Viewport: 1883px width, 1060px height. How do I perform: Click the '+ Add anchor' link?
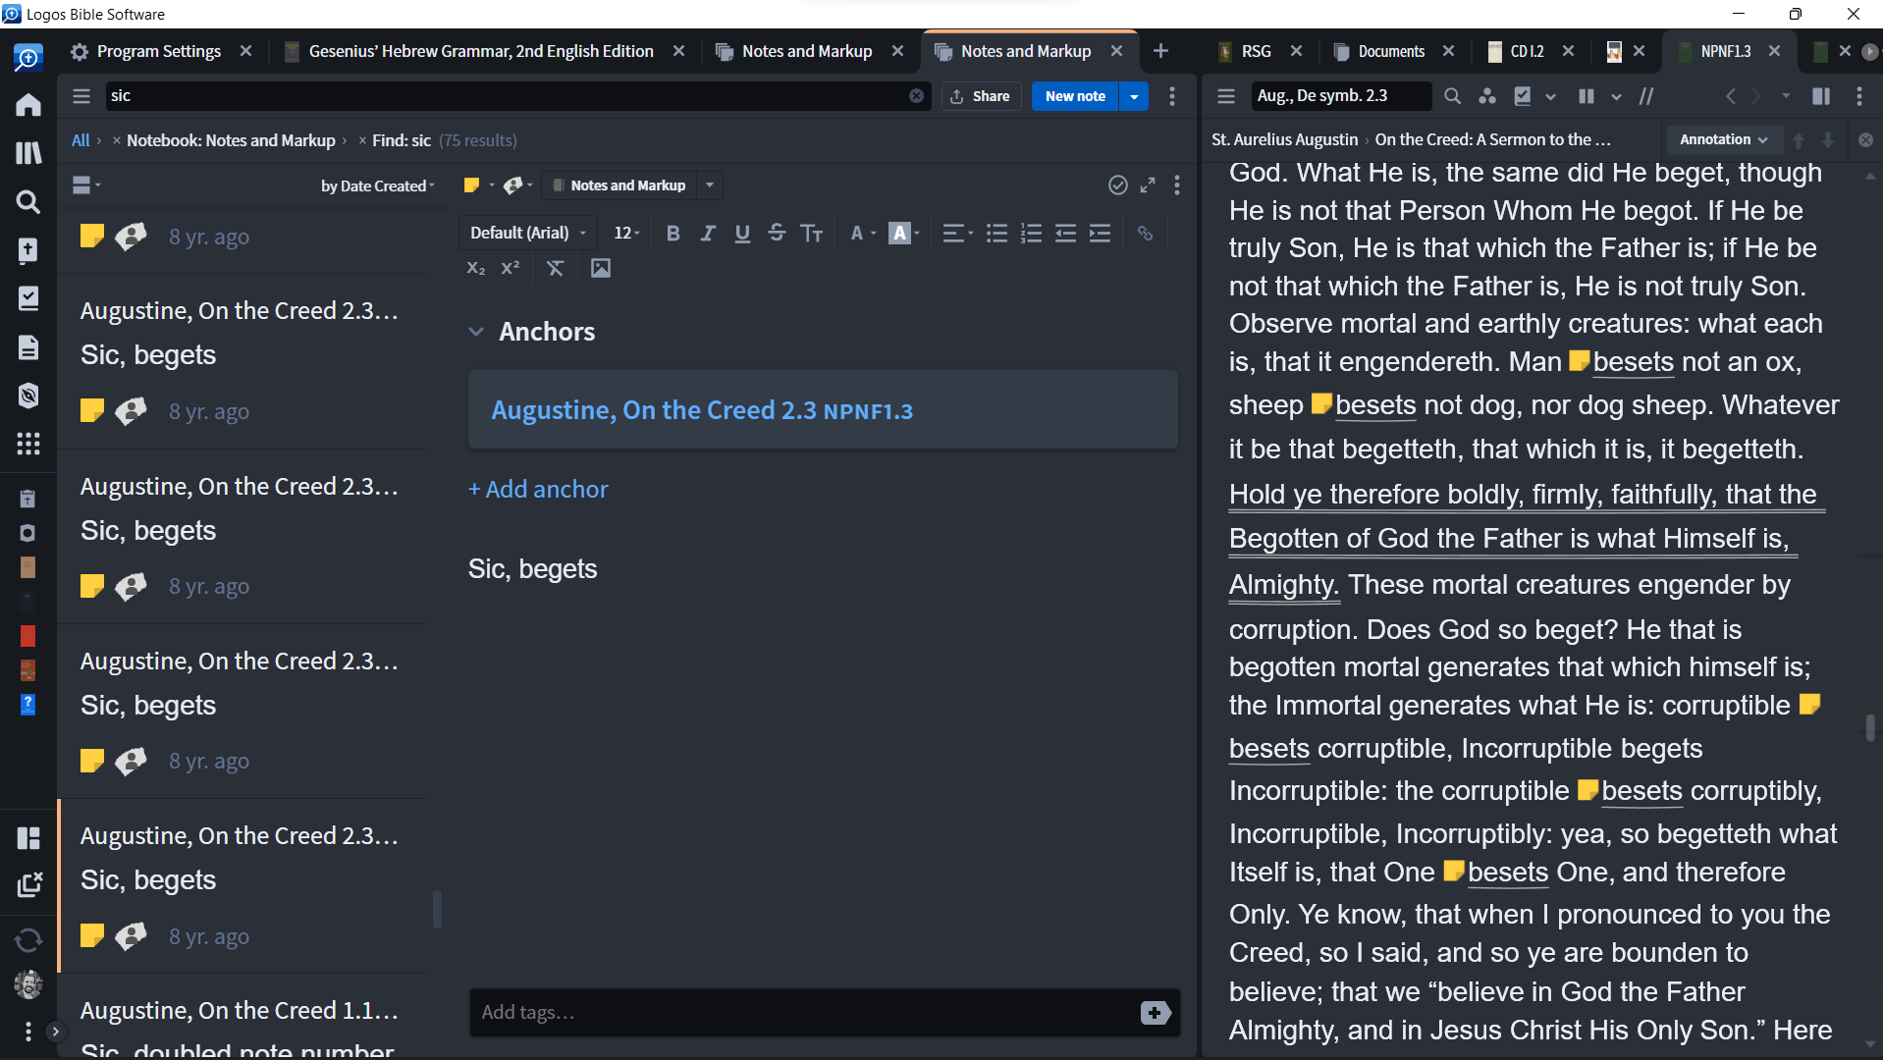click(538, 489)
